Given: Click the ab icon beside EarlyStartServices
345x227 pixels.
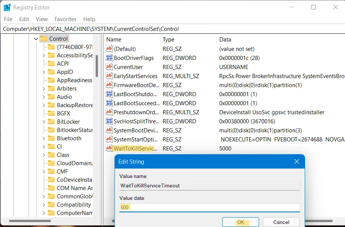Looking at the screenshot, I should pos(109,76).
